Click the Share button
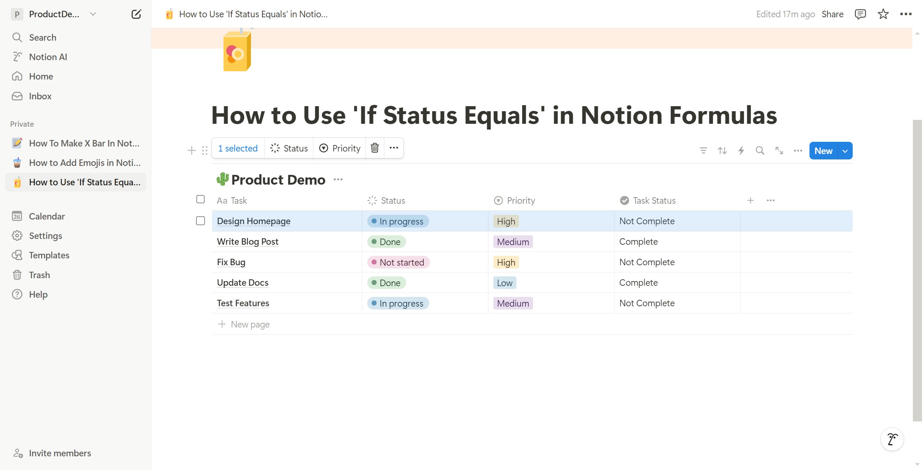 point(832,14)
